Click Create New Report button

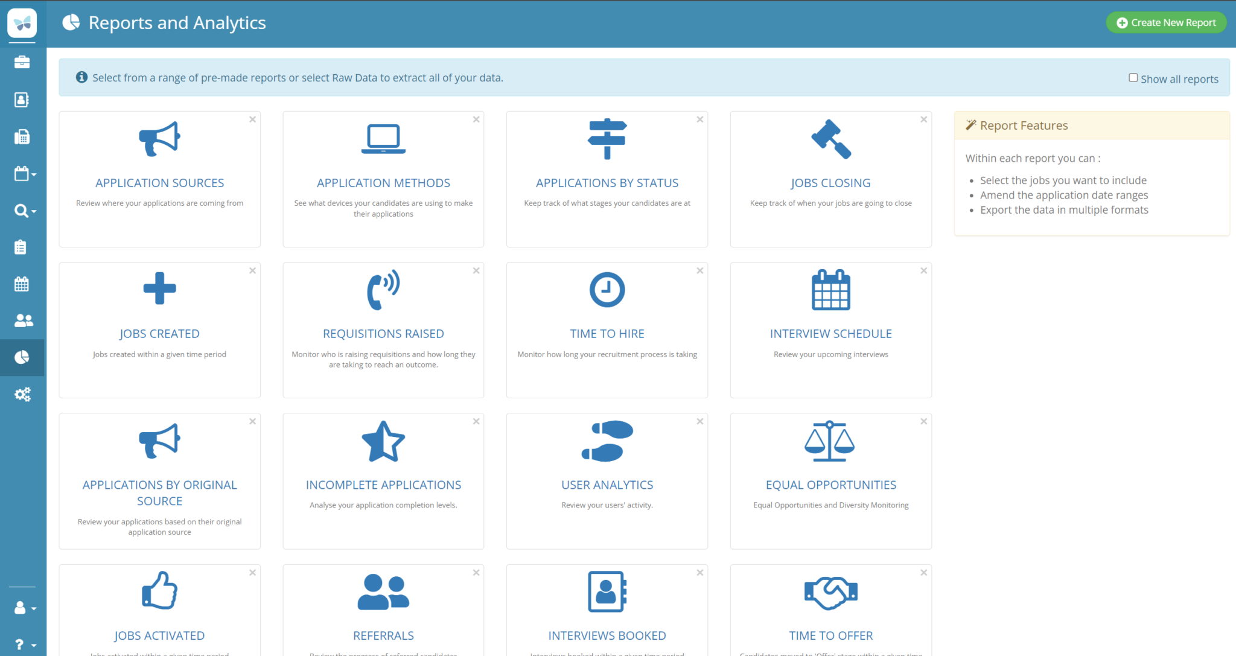click(1166, 23)
